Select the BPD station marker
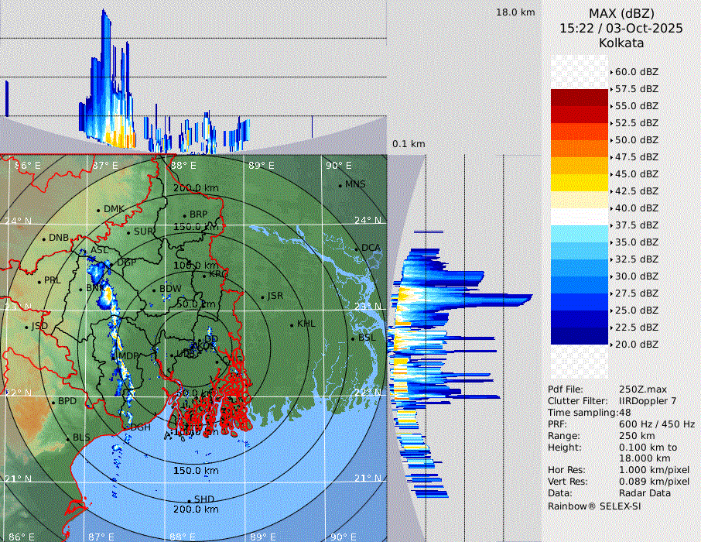Screen dimensions: 701x542 53,403
